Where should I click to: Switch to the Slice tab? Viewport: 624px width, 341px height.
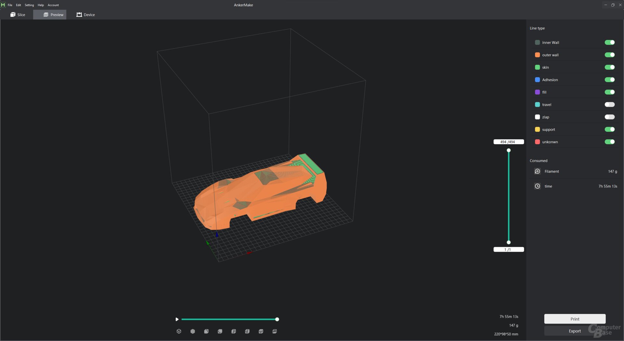18,15
